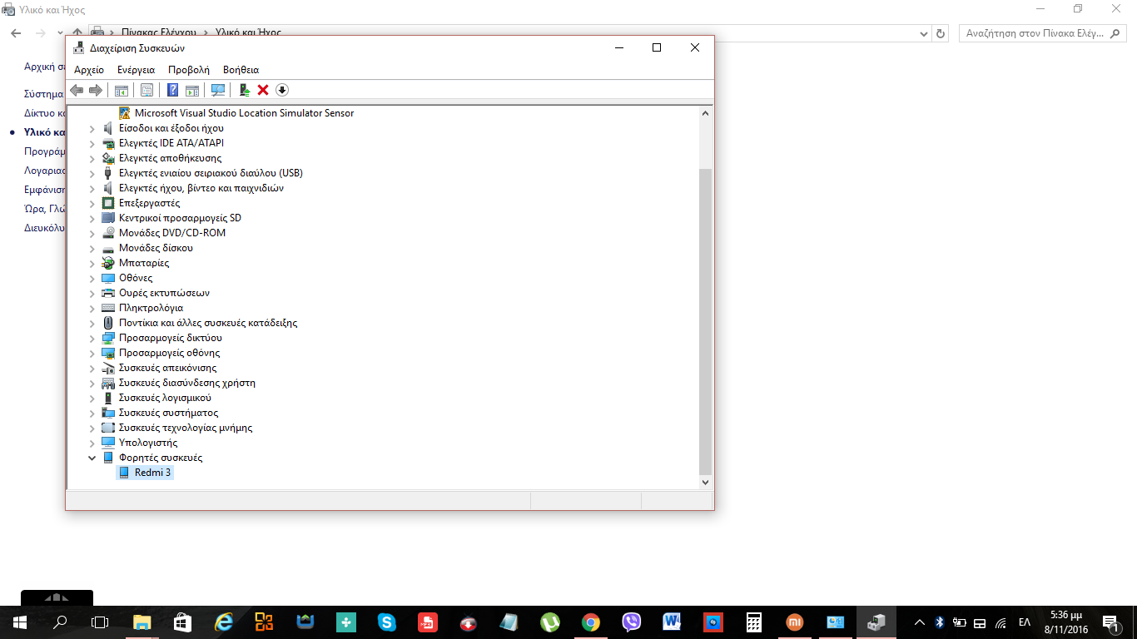
Task: Click the red X uninstall device icon
Action: (x=263, y=90)
